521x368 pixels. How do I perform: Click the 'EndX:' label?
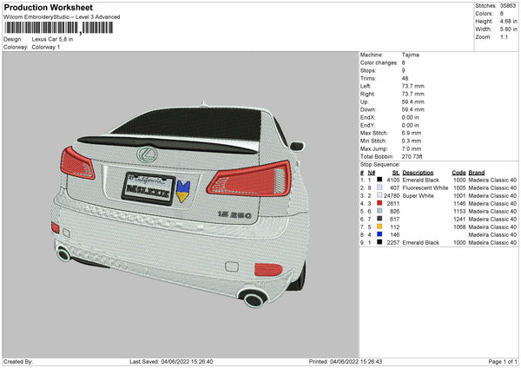[x=367, y=117]
